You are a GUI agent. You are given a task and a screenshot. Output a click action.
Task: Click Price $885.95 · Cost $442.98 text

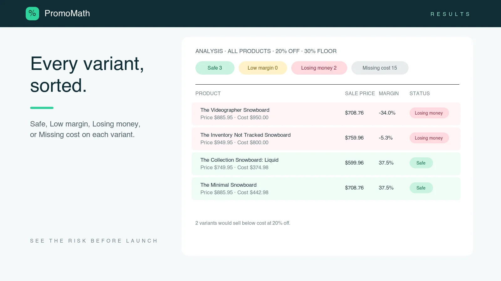[234, 192]
